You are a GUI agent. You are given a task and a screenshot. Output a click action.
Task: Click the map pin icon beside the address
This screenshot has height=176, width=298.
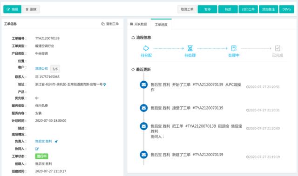pyautogui.click(x=104, y=85)
